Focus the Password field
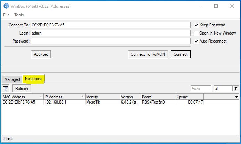The image size is (241, 144). pyautogui.click(x=111, y=41)
